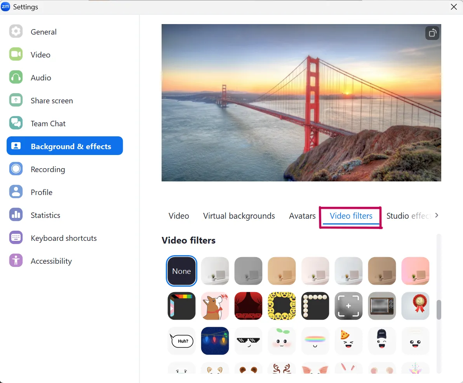
Task: Open the Studio effects tab
Action: tap(408, 216)
